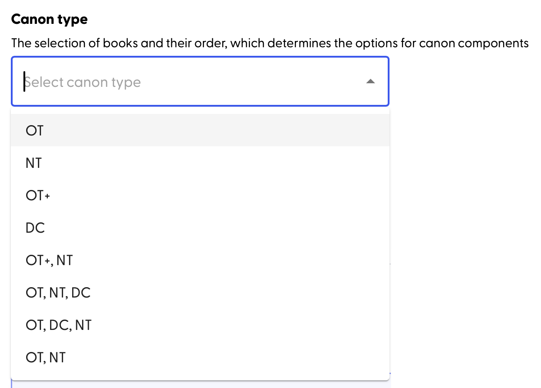Choose the "OT+, NT" canon option
Screen dimensions: 541x388
(x=49, y=260)
